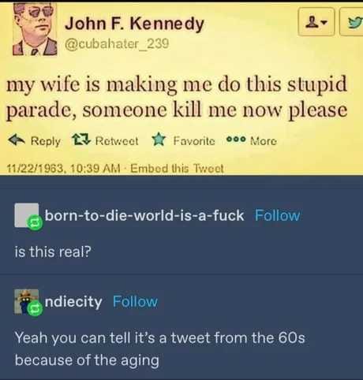363x380 pixels.
Task: Follow born-to-die-world-is-a-fuck
Action: tap(278, 215)
